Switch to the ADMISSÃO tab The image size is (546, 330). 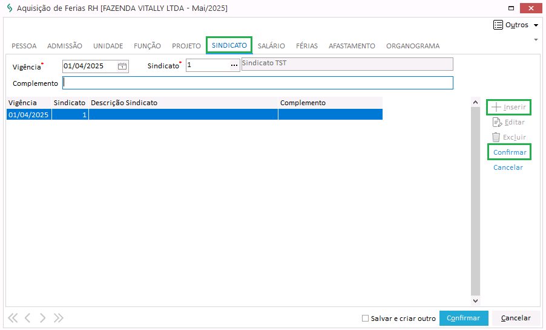pyautogui.click(x=65, y=46)
